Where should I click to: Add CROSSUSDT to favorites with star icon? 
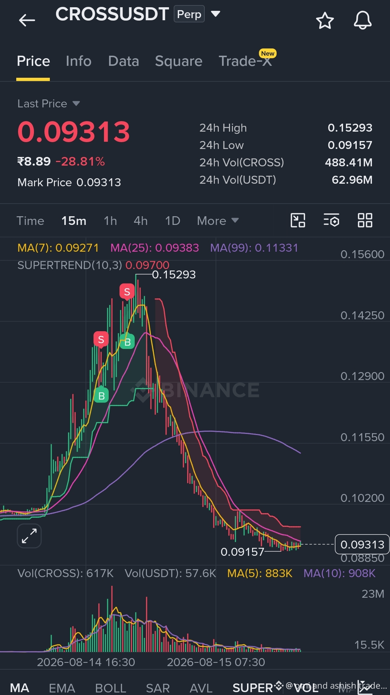325,20
